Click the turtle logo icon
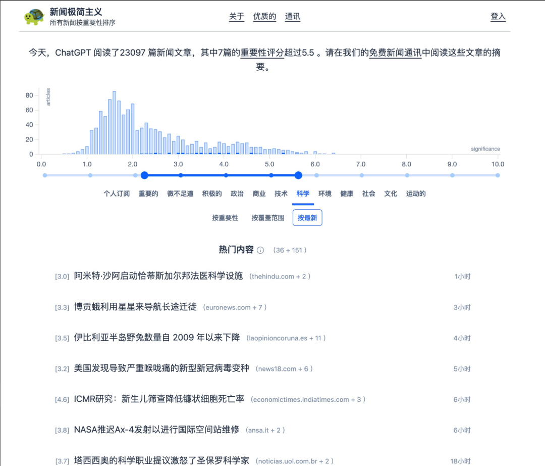Image resolution: width=545 pixels, height=466 pixels. (34, 16)
